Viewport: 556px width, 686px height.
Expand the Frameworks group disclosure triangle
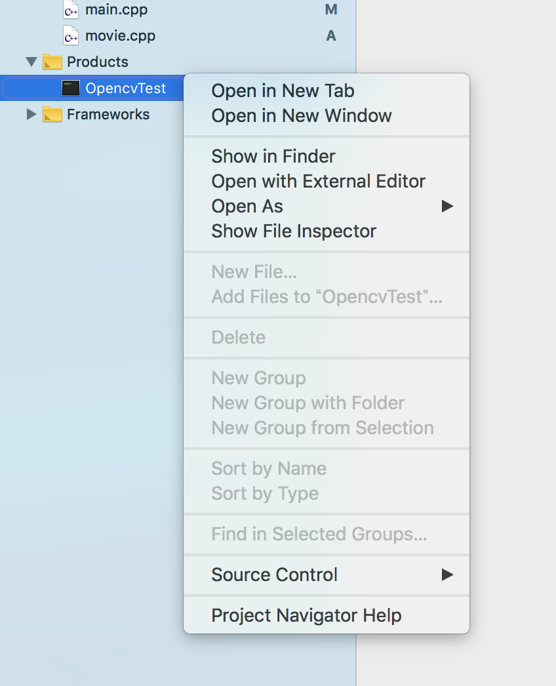click(x=31, y=114)
